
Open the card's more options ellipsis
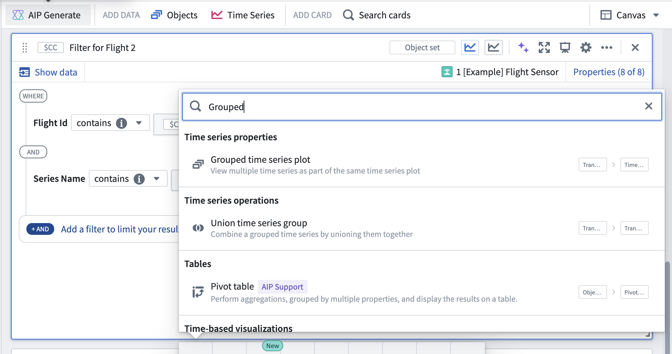(x=607, y=47)
